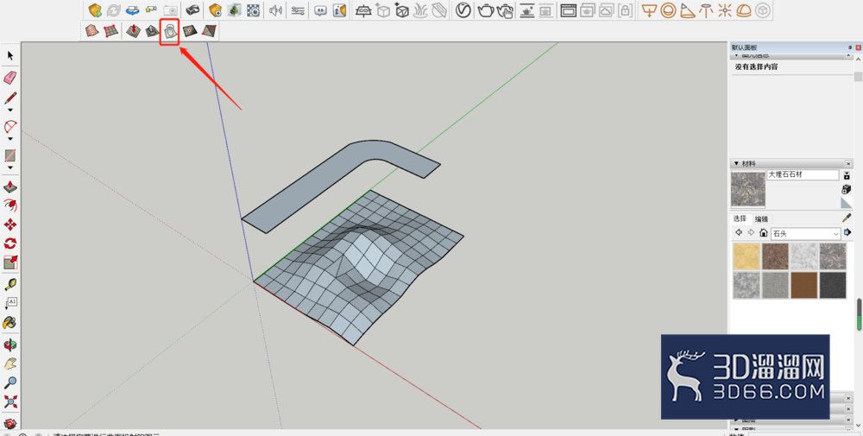This screenshot has height=436, width=863.
Task: Select the Move tool with red arrows
Action: click(x=10, y=224)
